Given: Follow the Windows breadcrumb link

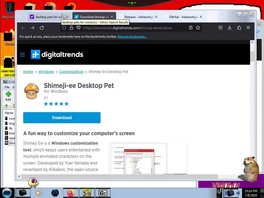Looking at the screenshot, I should point(46,72).
